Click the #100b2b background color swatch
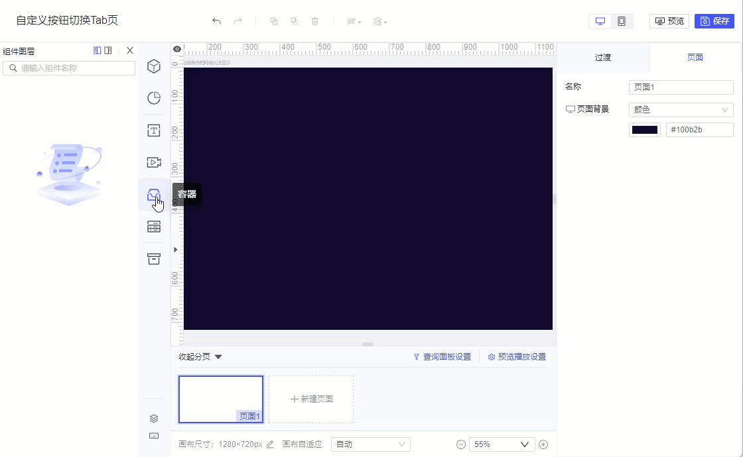The height and width of the screenshot is (457, 743). pos(644,129)
